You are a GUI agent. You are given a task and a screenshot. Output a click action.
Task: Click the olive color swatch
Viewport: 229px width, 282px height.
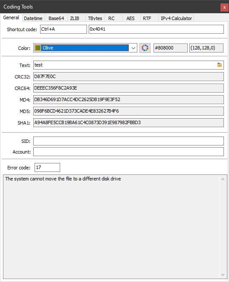(38, 48)
